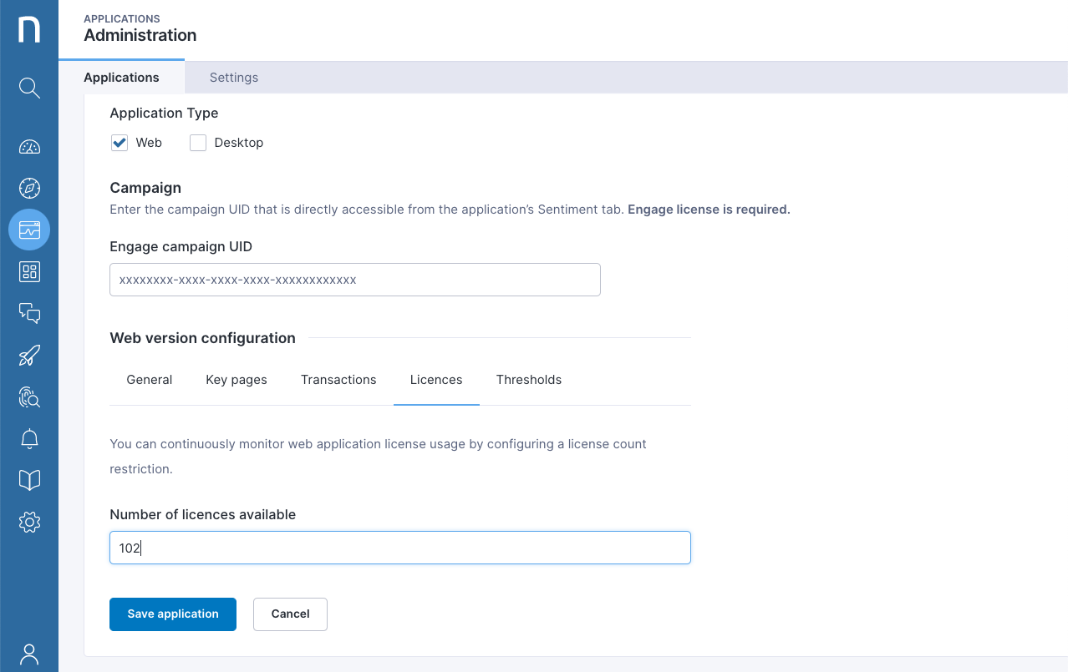Viewport: 1068px width, 672px height.
Task: Open search from the sidebar
Action: pyautogui.click(x=29, y=88)
